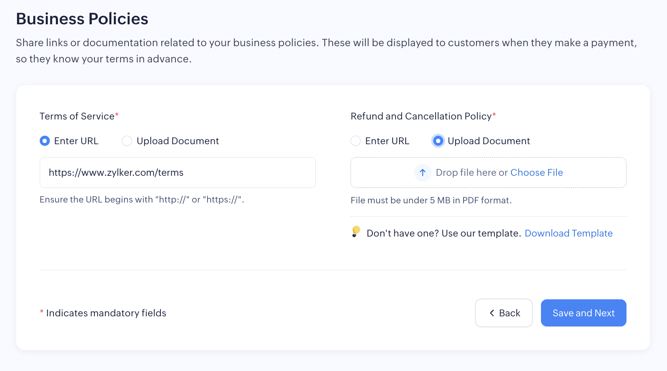Click the Business Policies heading

click(x=82, y=19)
